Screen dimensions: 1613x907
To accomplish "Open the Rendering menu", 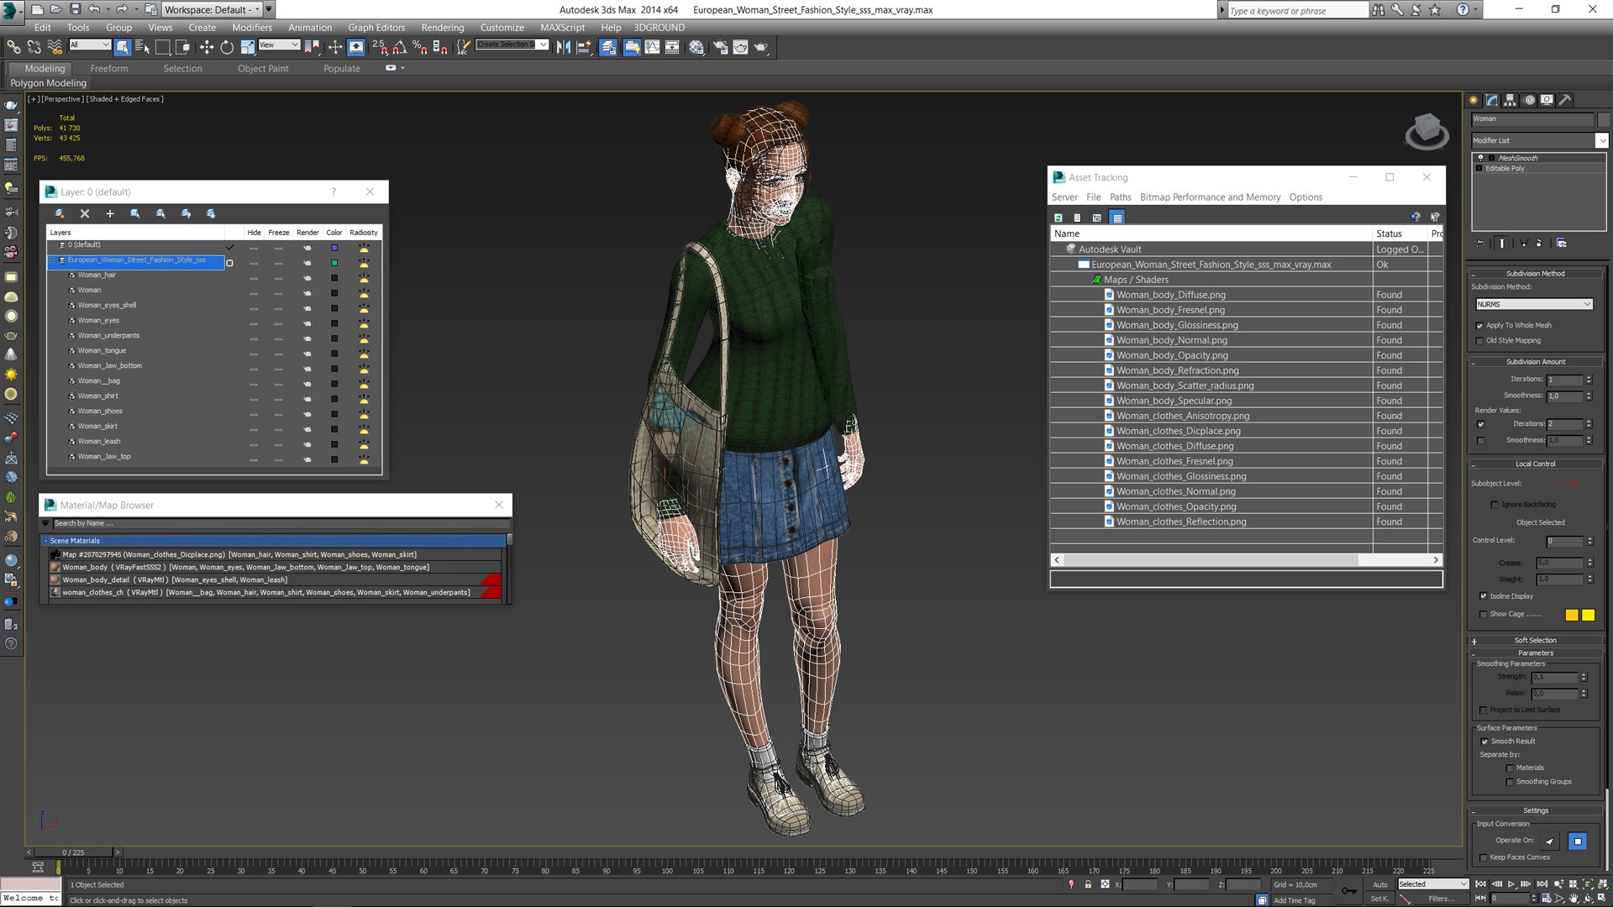I will (442, 28).
